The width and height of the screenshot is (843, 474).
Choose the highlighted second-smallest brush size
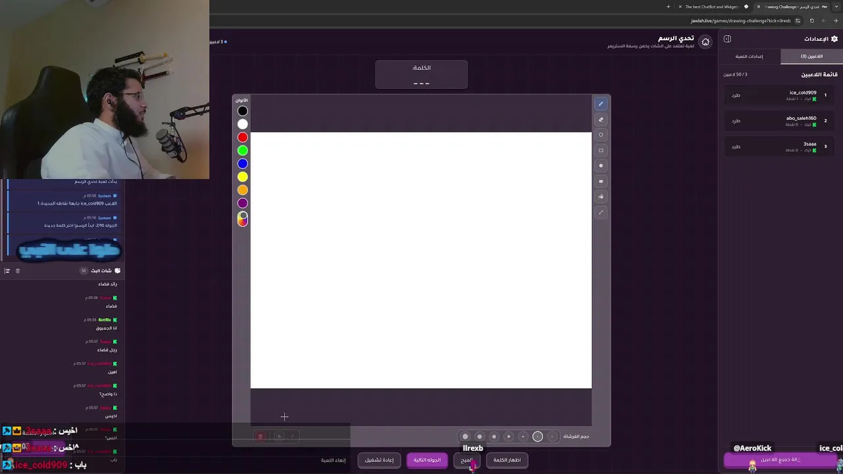pos(537,436)
